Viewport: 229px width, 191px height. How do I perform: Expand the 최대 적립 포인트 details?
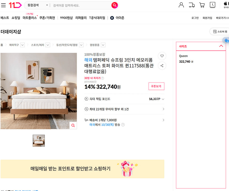163,99
